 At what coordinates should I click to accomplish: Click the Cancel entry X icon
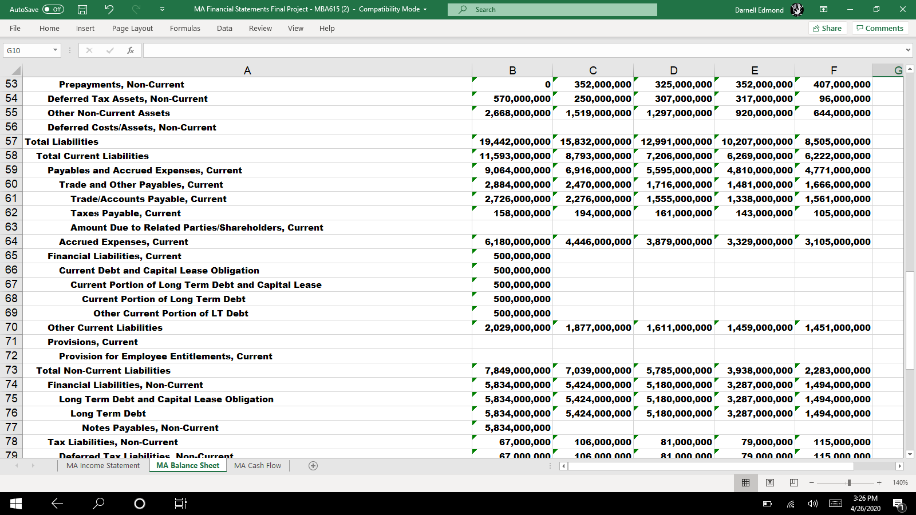pyautogui.click(x=89, y=50)
